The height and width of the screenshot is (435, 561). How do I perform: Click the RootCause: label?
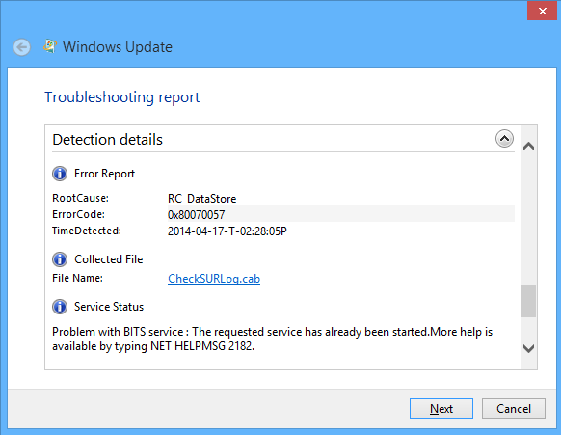[x=81, y=198]
